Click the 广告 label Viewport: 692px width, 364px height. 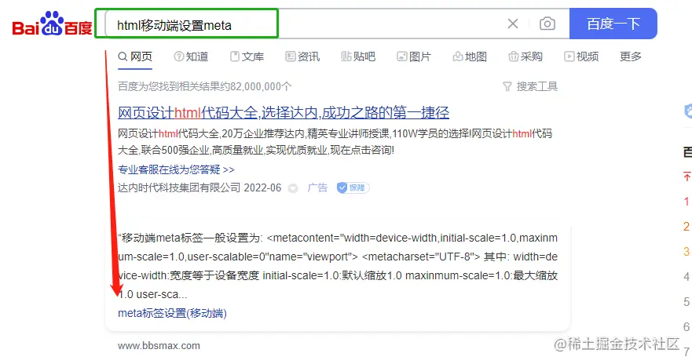coord(317,187)
